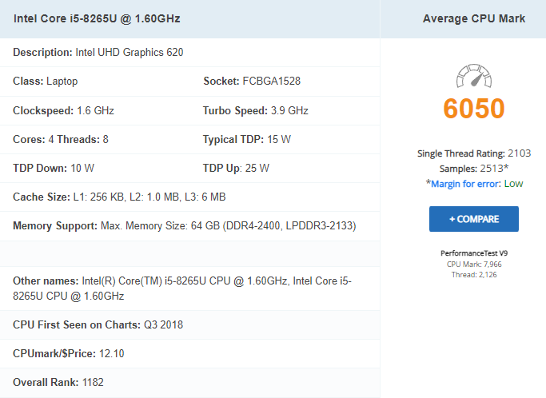Select the Memory Support row text
Image resolution: width=546 pixels, height=398 pixels.
pyautogui.click(x=185, y=225)
